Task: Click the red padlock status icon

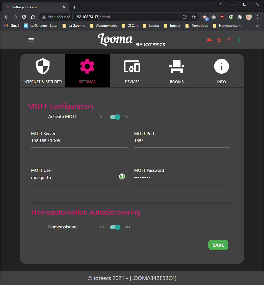Action: coord(219,40)
